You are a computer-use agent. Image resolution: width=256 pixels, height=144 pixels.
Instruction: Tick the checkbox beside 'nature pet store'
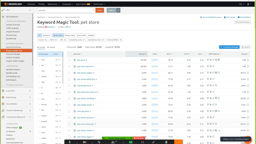(x=69, y=86)
